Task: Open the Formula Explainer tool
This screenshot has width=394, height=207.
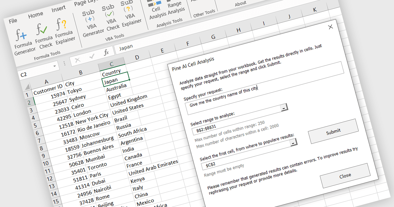Action: point(64,32)
